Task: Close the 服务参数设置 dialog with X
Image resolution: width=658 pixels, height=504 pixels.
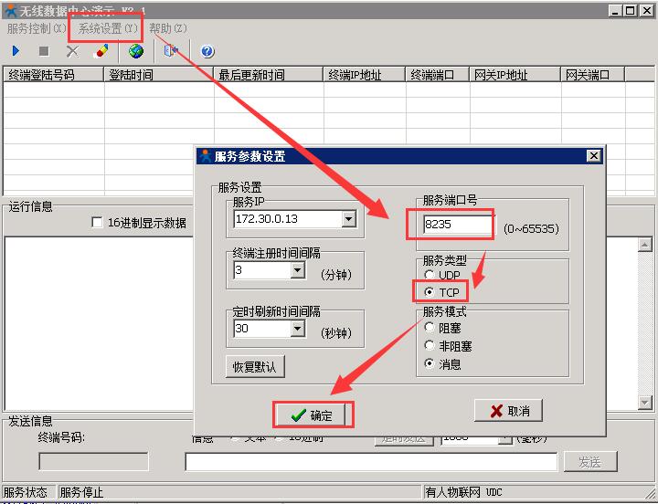Action: pyautogui.click(x=593, y=156)
